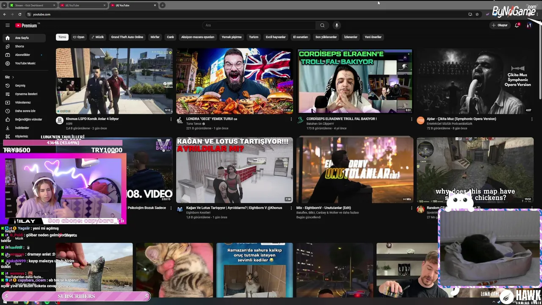
Task: Select Aksiyon-macera oyunları chip
Action: (198, 37)
